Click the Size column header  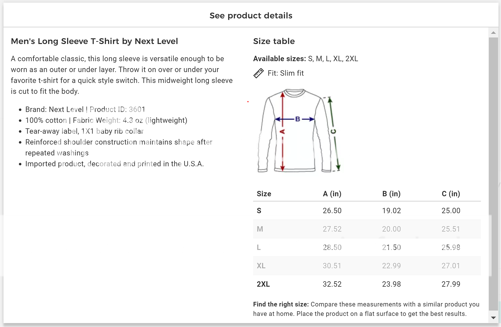(x=264, y=194)
